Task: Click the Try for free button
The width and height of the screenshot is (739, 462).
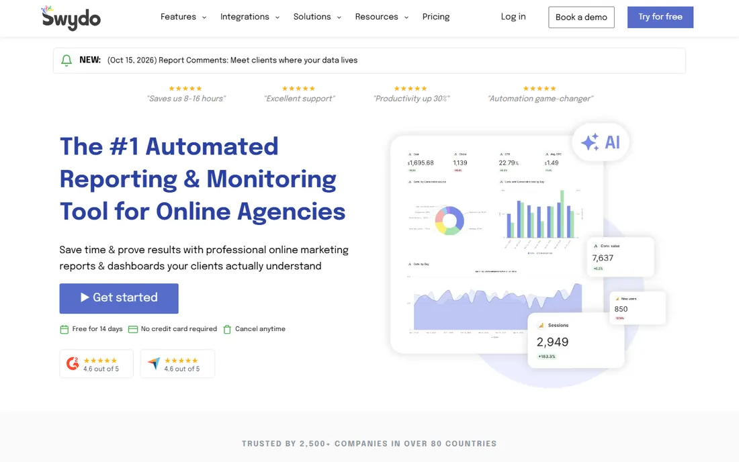Action: click(660, 17)
